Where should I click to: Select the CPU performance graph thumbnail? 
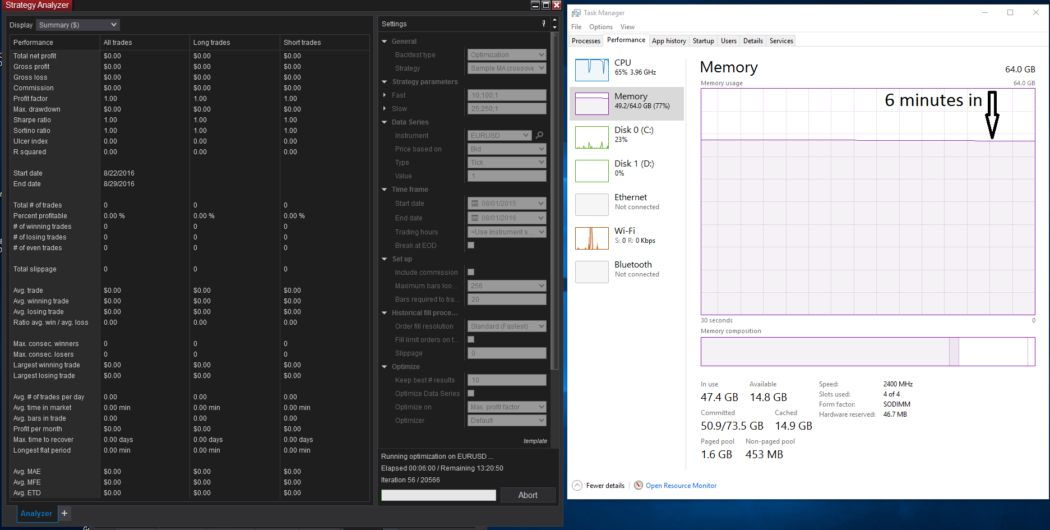coord(591,70)
